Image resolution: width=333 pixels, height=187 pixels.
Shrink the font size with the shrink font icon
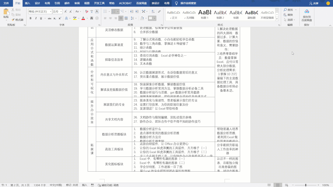(x=70, y=11)
